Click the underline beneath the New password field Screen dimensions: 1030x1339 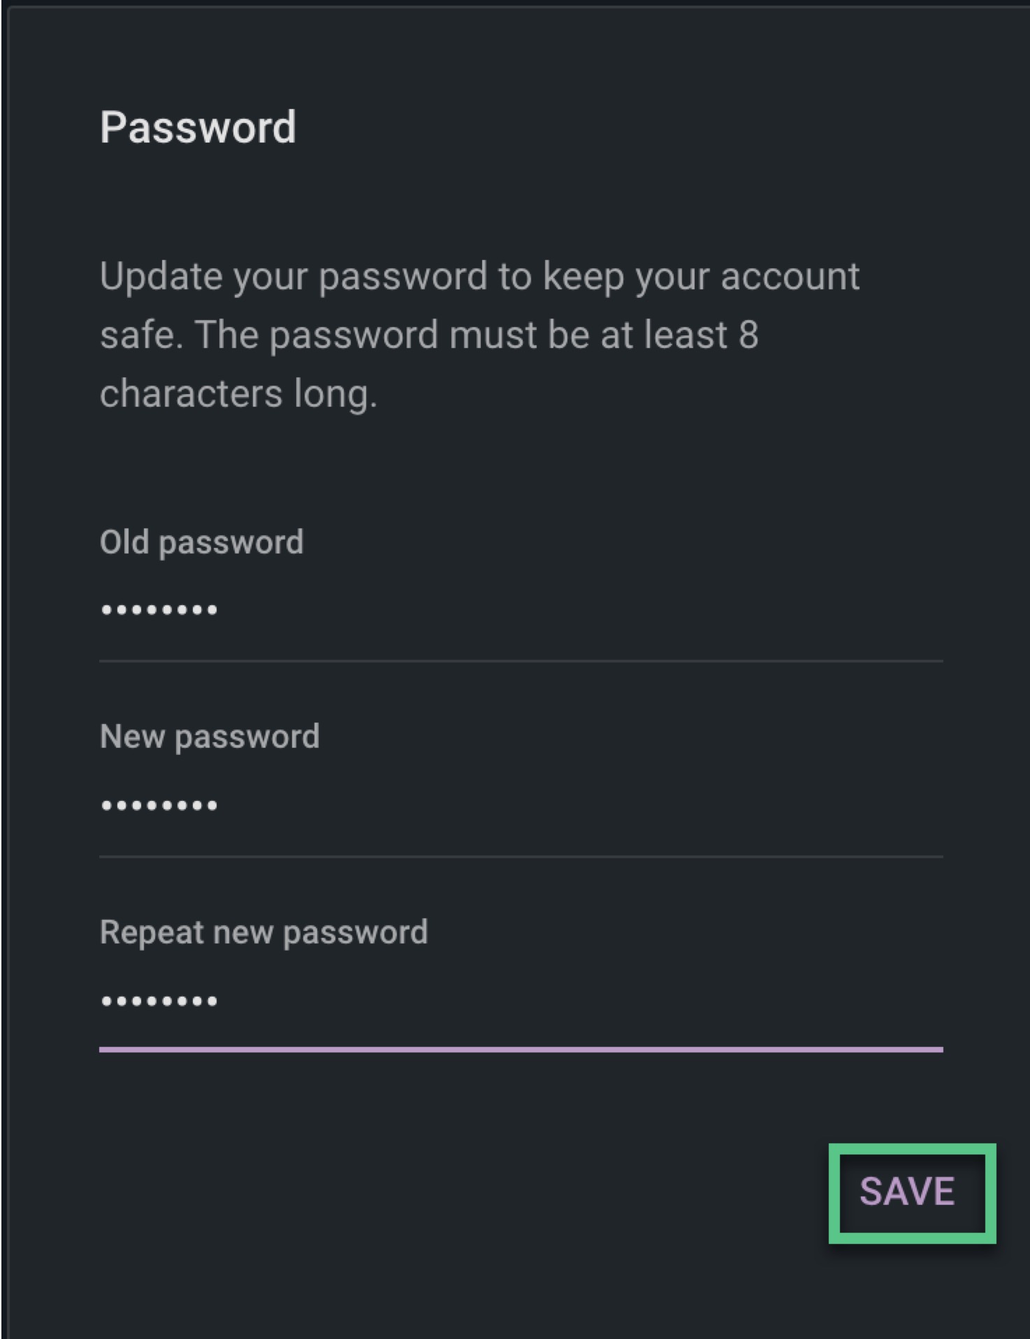521,856
